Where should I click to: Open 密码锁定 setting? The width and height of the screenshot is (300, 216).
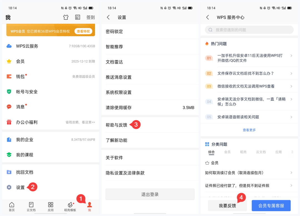coord(150,31)
